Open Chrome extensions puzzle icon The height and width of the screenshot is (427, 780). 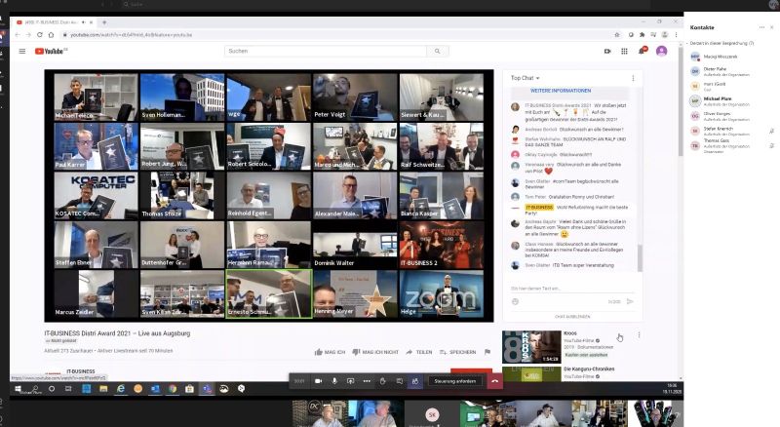(x=643, y=35)
